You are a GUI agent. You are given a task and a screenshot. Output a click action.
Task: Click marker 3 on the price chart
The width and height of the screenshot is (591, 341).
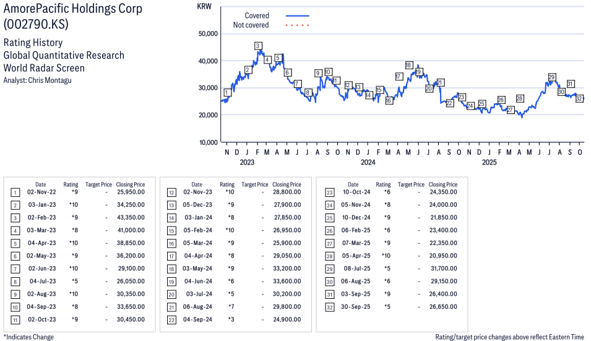pos(257,46)
